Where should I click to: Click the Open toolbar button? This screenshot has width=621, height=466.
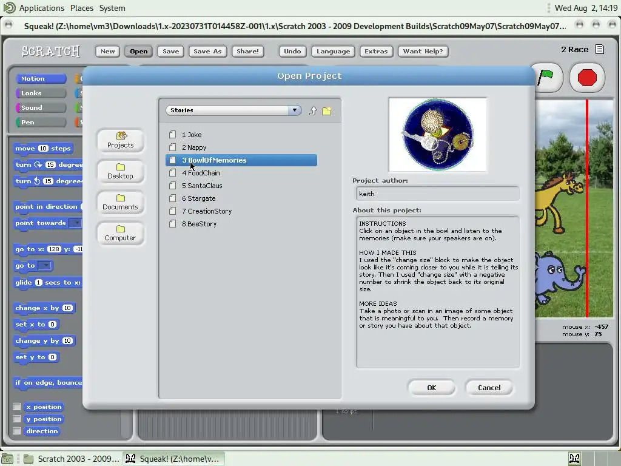pos(139,51)
